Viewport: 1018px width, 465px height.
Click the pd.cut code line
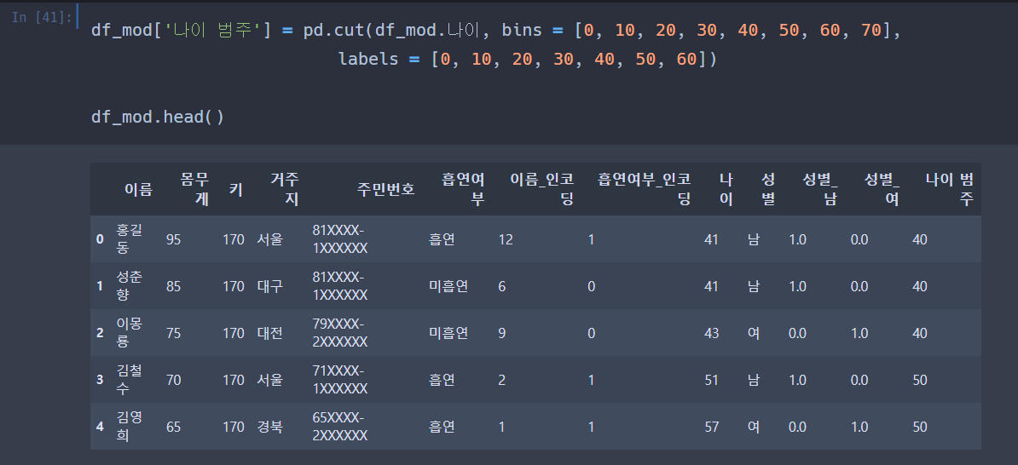(x=496, y=31)
